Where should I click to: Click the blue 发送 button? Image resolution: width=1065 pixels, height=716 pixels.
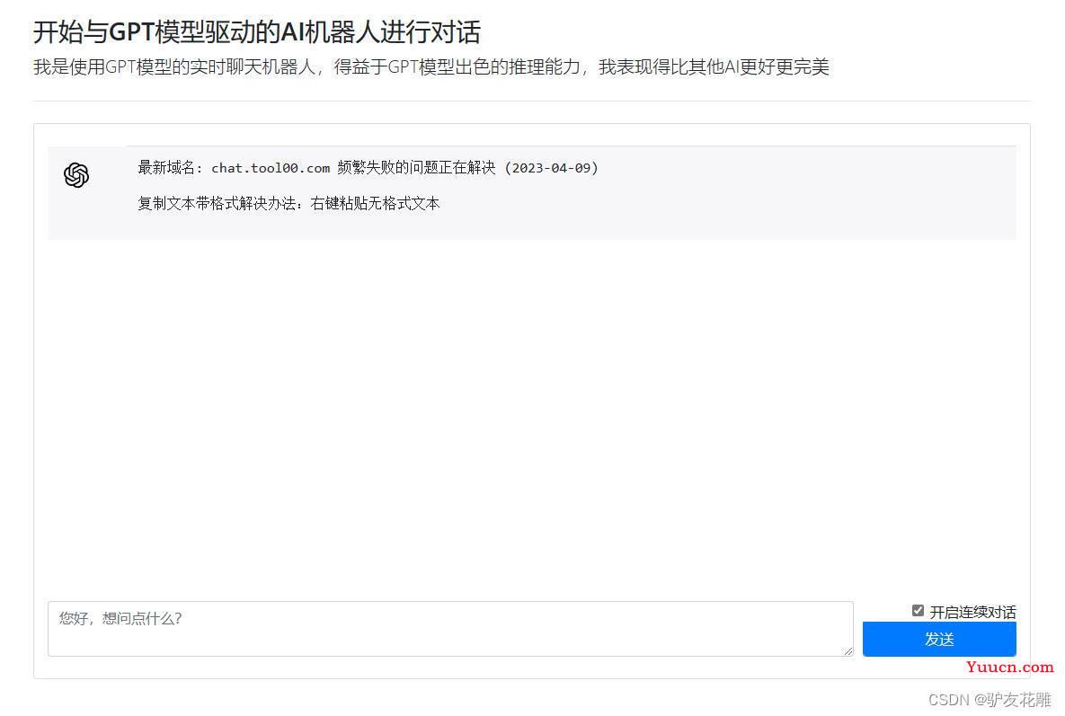(x=938, y=640)
